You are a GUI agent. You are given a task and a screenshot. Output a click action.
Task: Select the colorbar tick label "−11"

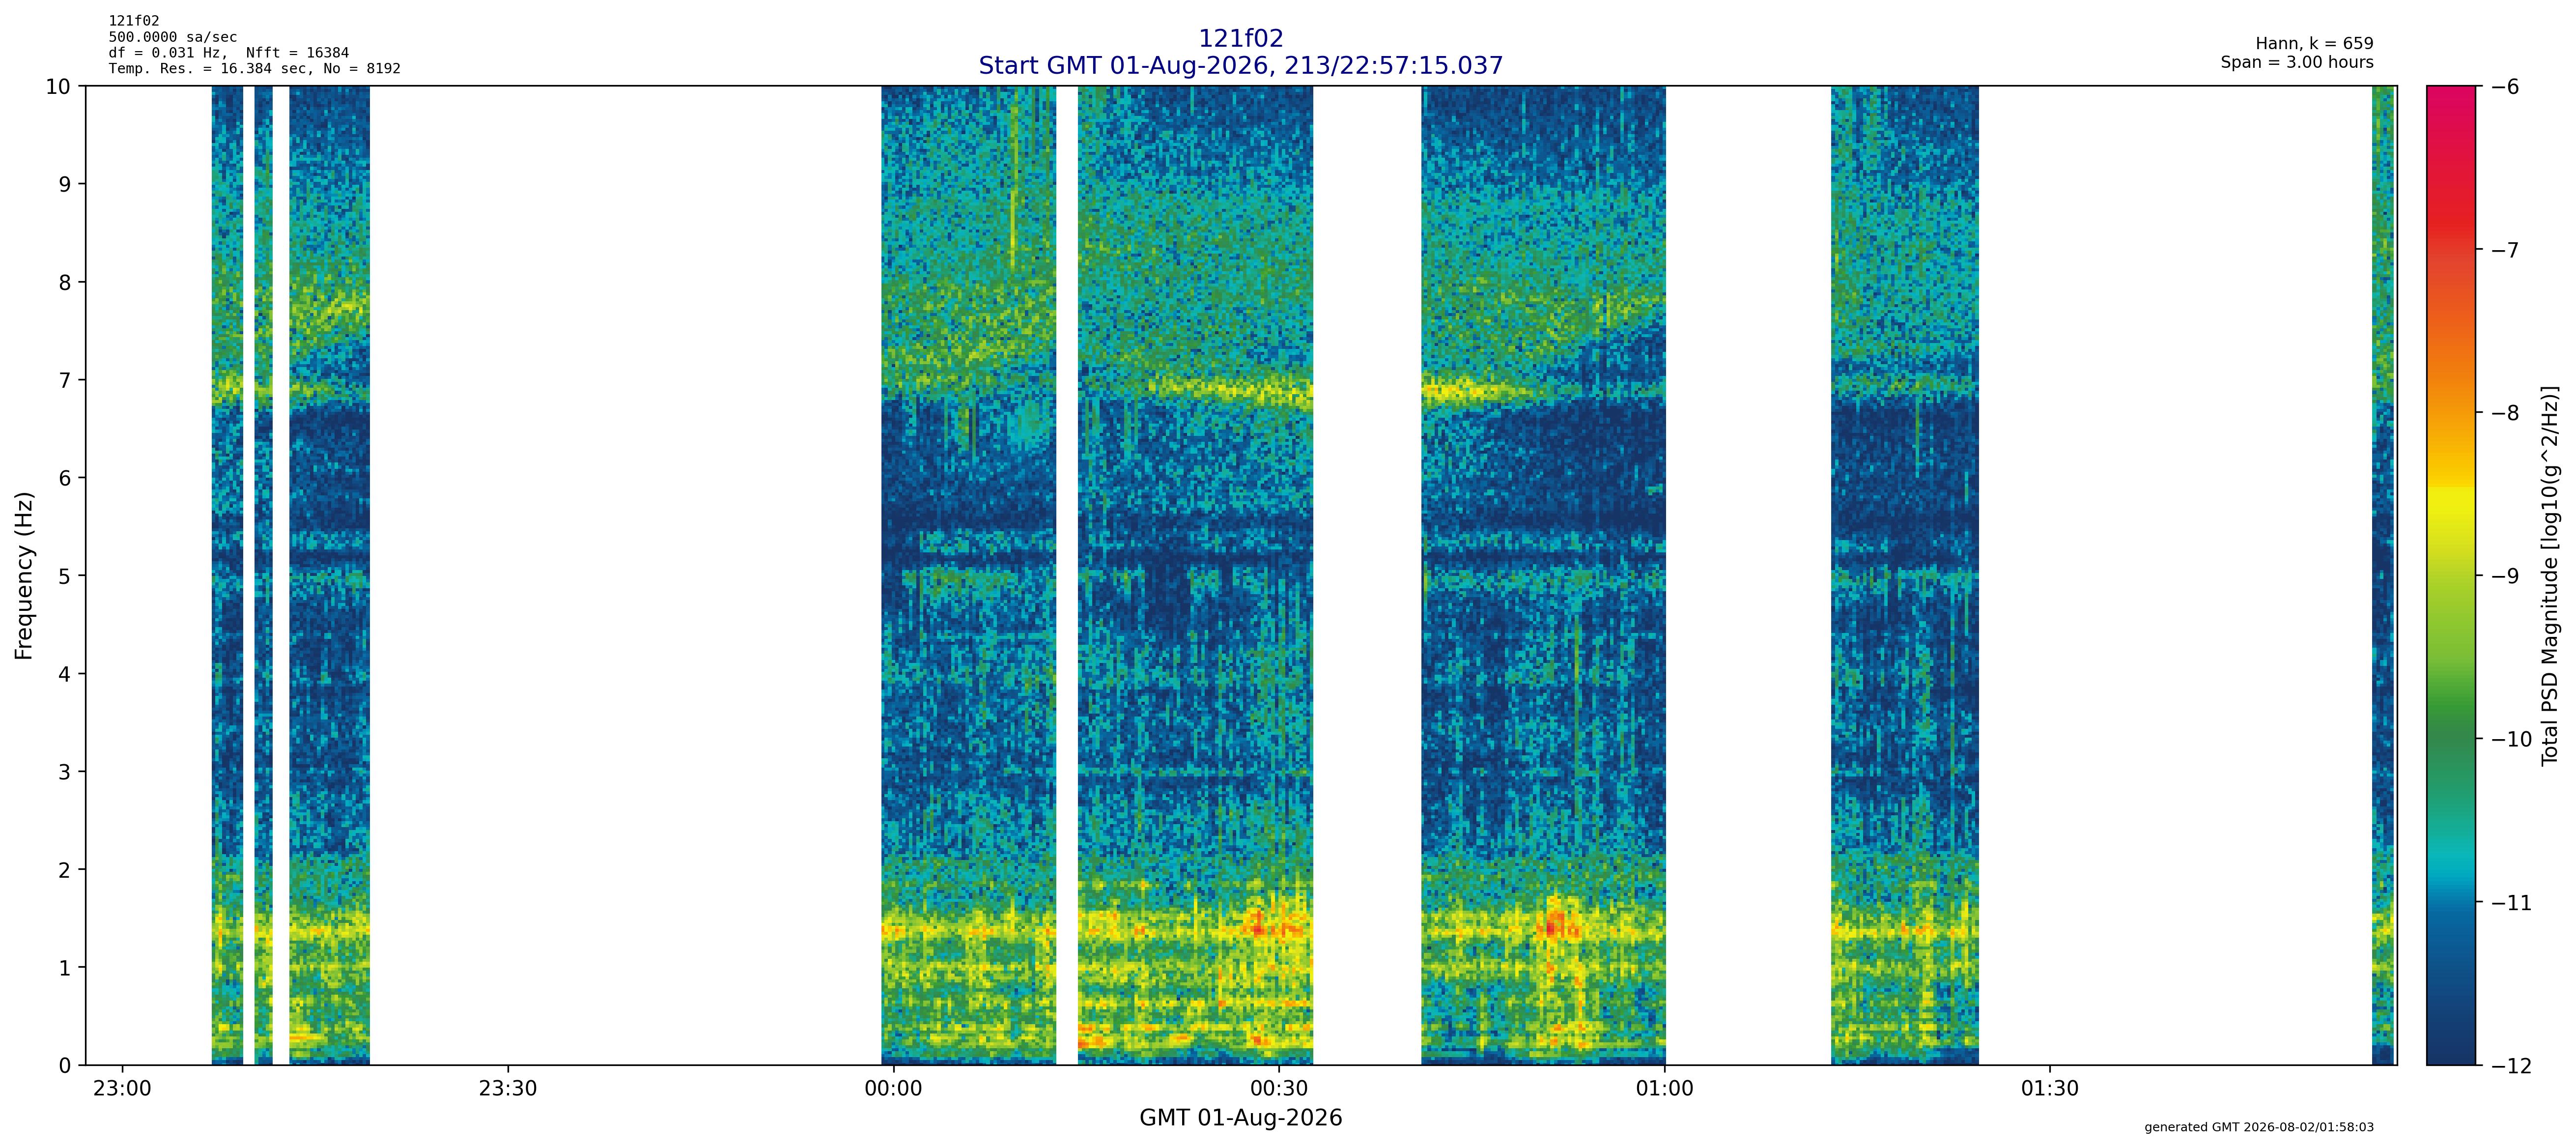point(2511,902)
